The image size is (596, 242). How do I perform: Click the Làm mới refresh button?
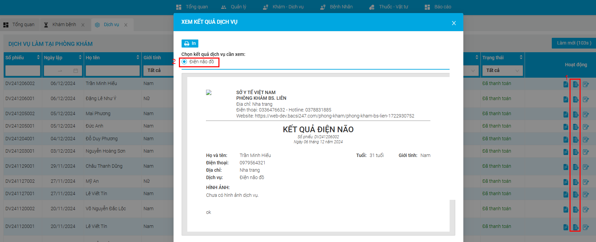pos(574,43)
